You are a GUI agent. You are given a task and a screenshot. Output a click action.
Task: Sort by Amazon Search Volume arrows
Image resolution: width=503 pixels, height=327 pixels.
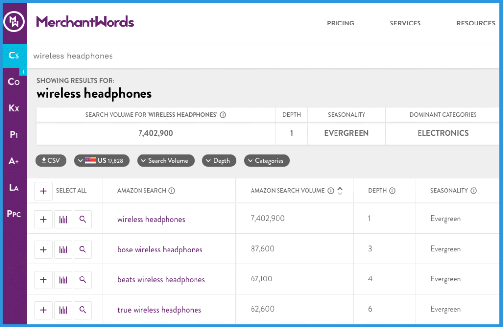[340, 191]
